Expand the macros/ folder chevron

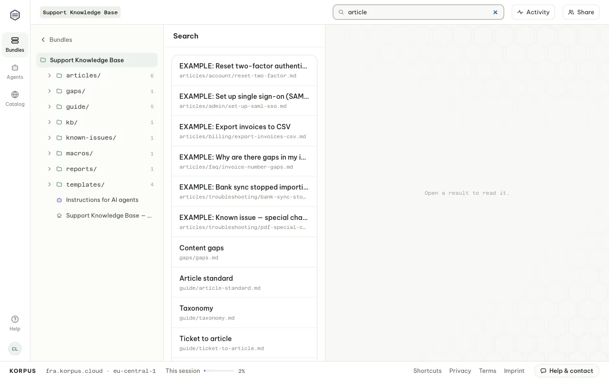pyautogui.click(x=49, y=153)
